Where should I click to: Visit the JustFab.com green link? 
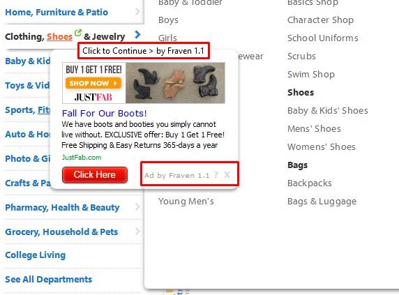tap(82, 158)
